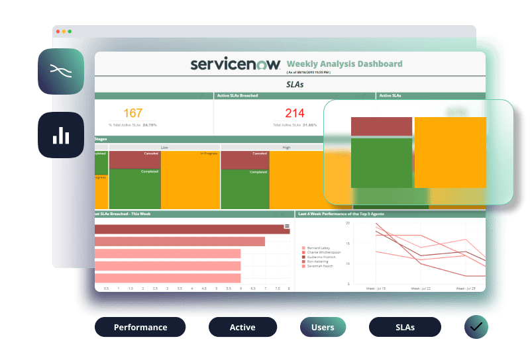Image resolution: width=530 pixels, height=364 pixels.
Task: Select the Users pill
Action: (323, 327)
